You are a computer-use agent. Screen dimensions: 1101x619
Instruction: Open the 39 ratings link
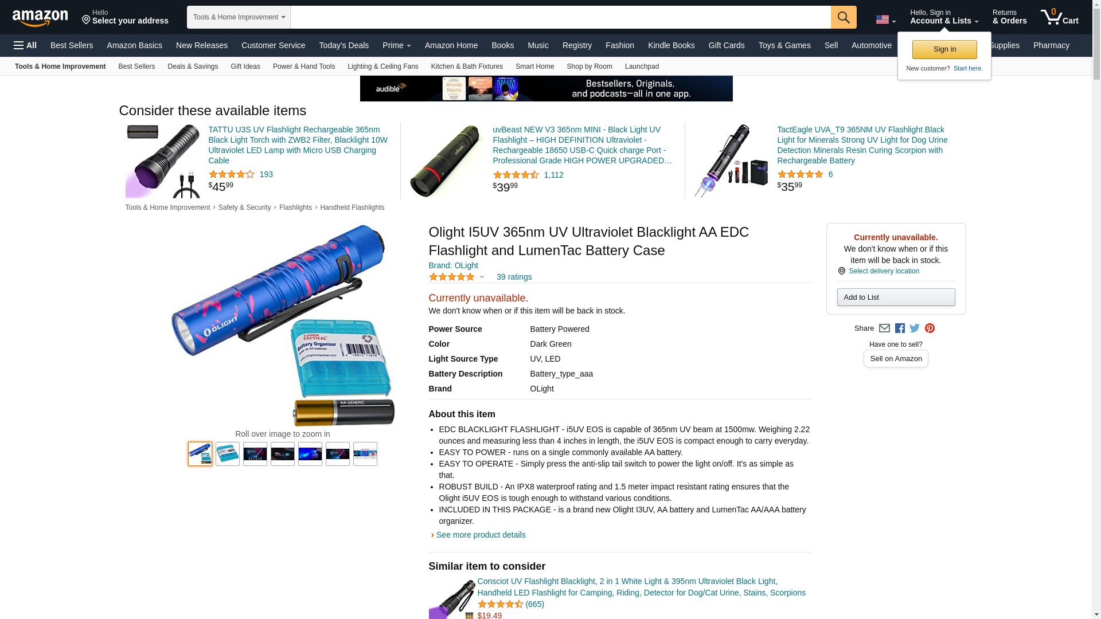(x=514, y=277)
